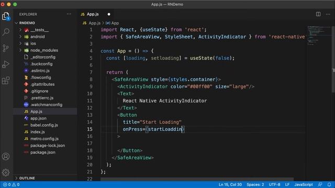Close the unsaved App.js tab dot
The image size is (335, 188).
(109, 14)
